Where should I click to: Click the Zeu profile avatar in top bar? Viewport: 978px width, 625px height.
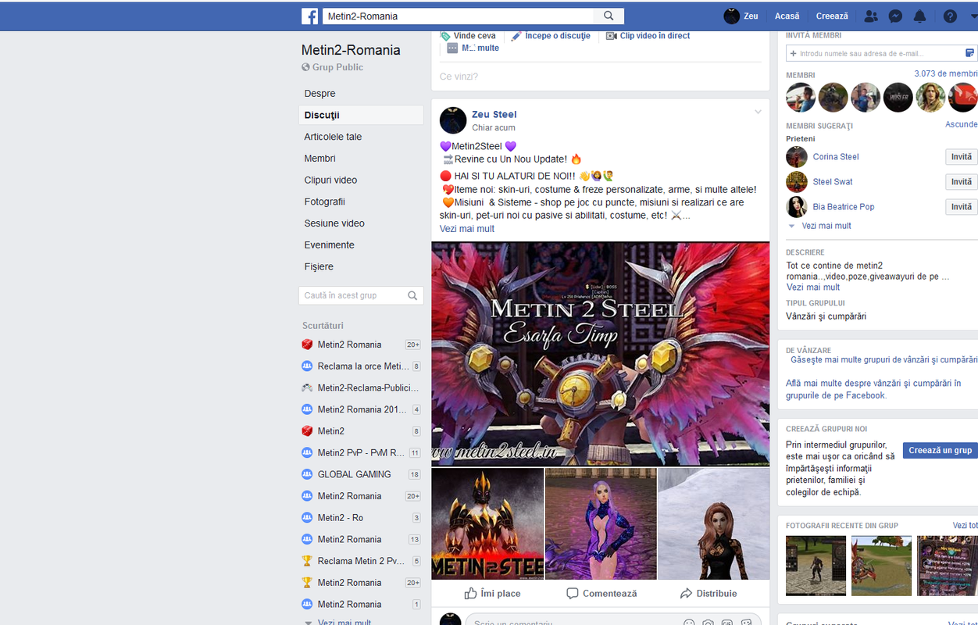732,16
